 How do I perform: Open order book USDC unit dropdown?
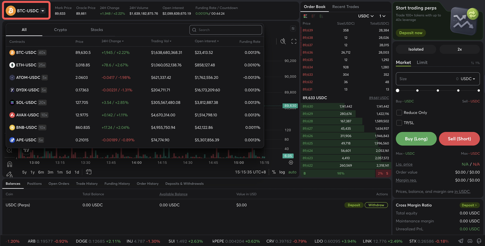click(x=366, y=16)
